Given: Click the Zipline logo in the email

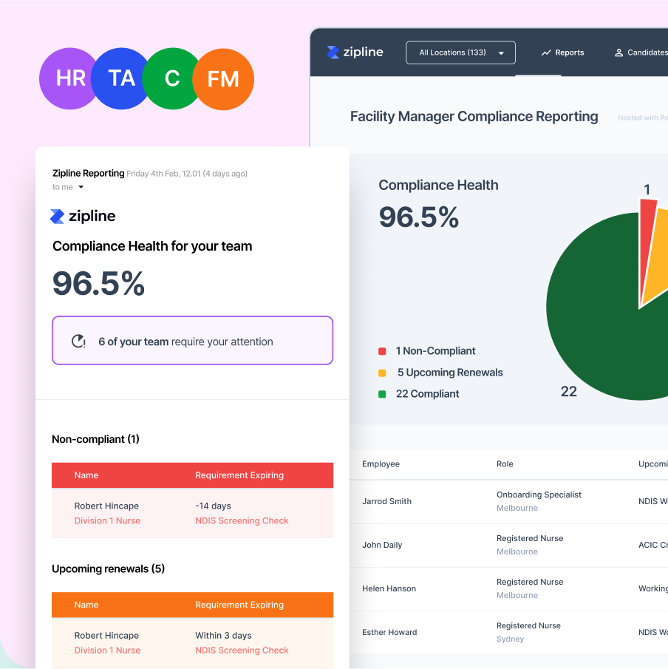Looking at the screenshot, I should point(83,216).
